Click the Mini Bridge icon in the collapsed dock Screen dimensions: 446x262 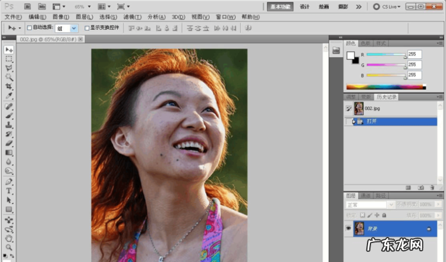(x=335, y=50)
